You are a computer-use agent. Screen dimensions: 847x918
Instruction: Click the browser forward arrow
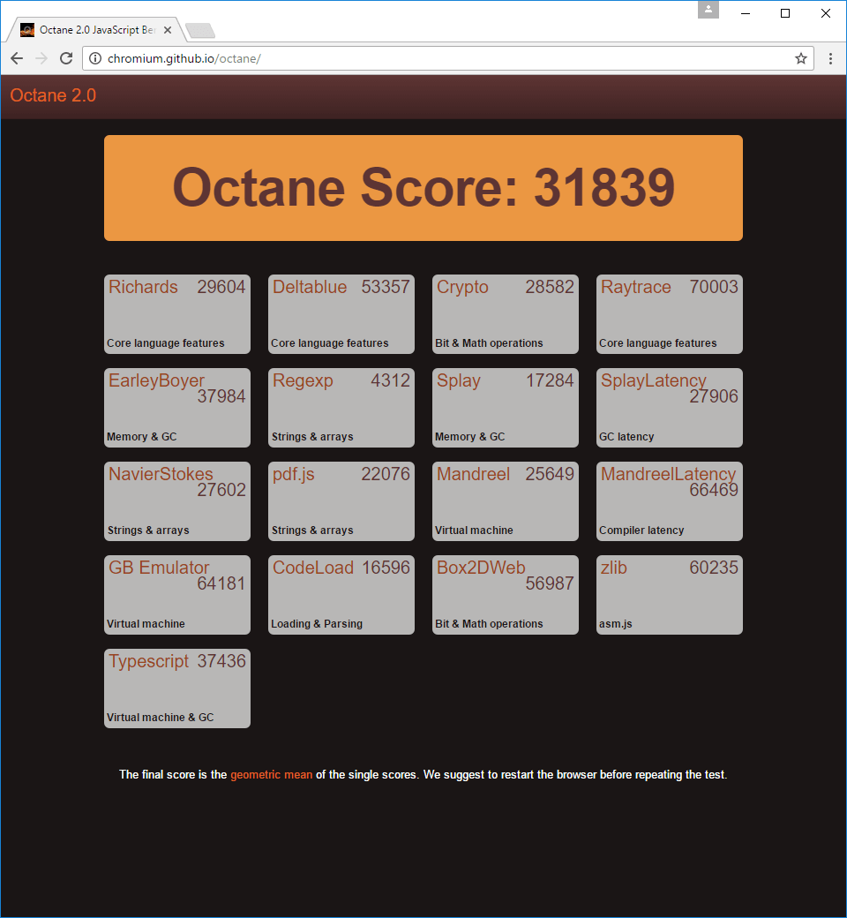coord(41,58)
